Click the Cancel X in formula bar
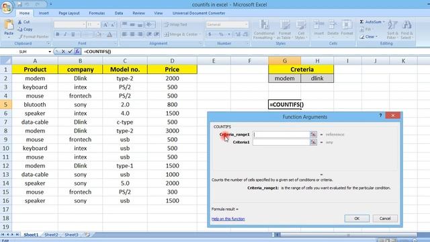 (x=63, y=51)
